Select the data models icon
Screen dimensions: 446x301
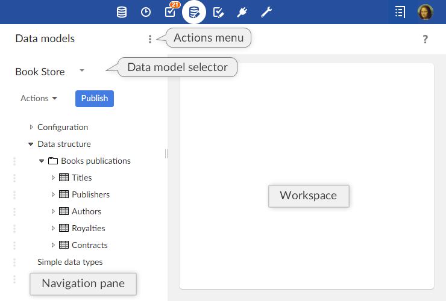(194, 12)
